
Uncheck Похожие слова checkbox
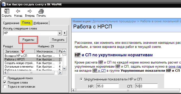5,82
